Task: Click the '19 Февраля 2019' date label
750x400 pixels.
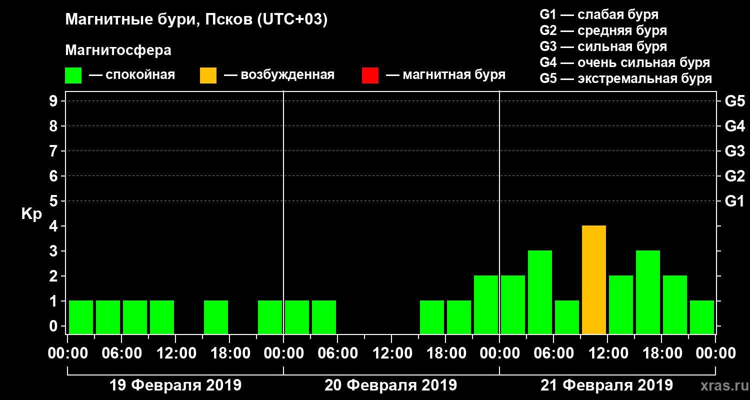Action: (x=175, y=385)
